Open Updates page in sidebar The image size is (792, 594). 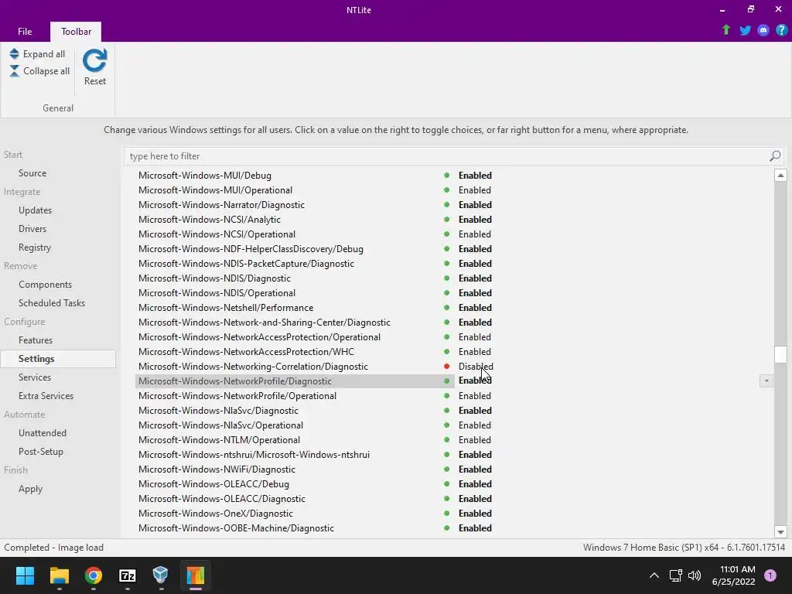pos(35,210)
